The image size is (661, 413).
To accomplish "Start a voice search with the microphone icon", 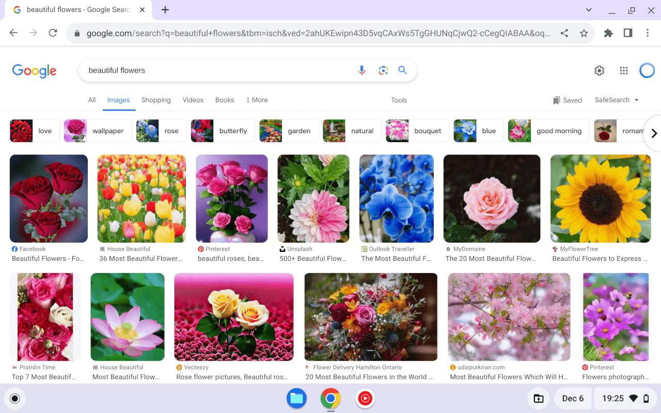I will coord(361,70).
